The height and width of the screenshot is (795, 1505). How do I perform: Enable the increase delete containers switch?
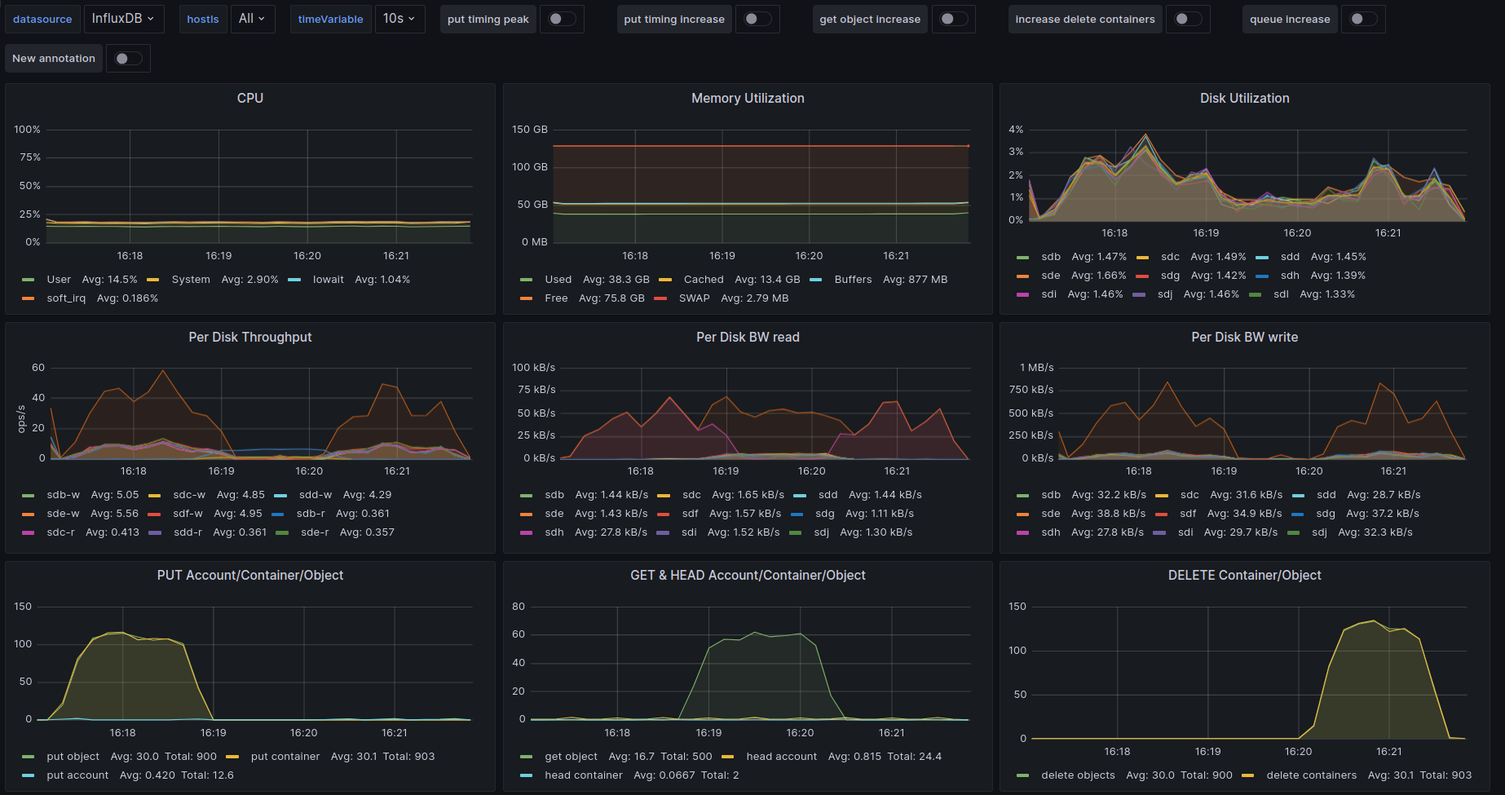point(1187,19)
